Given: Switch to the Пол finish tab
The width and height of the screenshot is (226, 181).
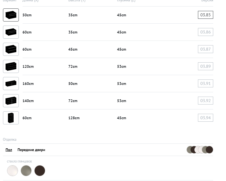Looking at the screenshot, I should tap(9, 150).
